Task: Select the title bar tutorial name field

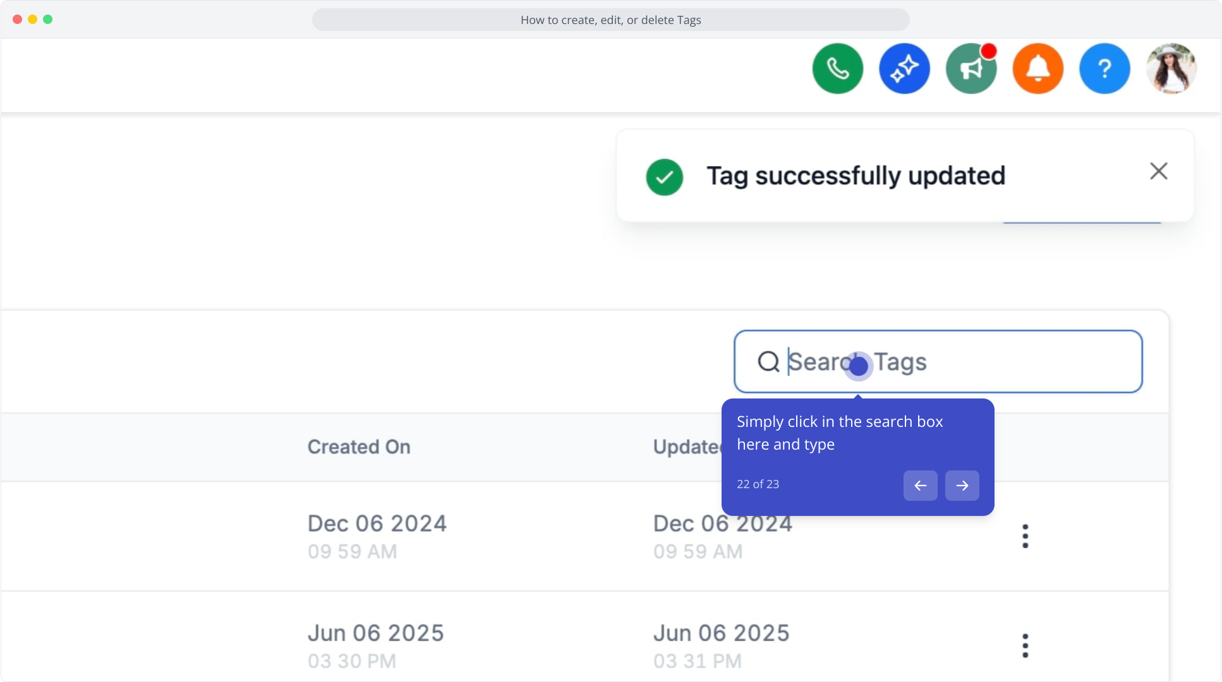Action: (x=610, y=20)
